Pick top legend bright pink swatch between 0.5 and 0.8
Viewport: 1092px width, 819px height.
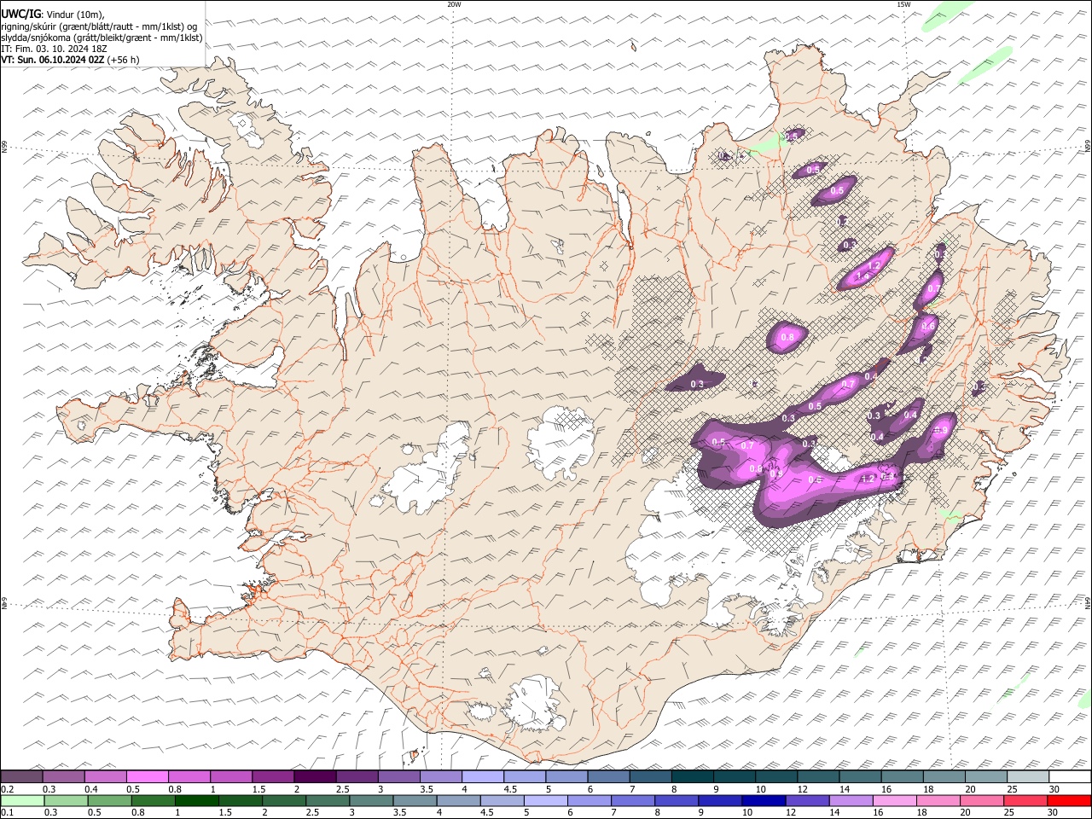coord(147,777)
